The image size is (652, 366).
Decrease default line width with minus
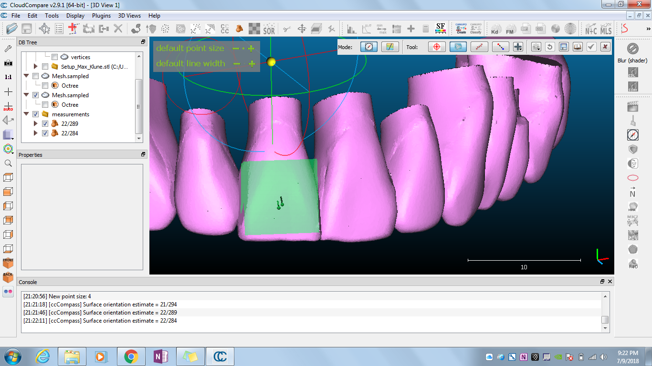click(236, 64)
